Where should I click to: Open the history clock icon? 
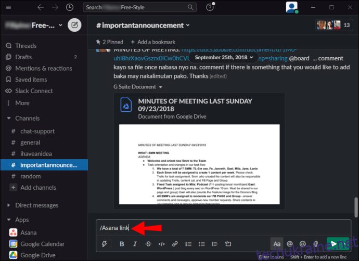(x=70, y=7)
